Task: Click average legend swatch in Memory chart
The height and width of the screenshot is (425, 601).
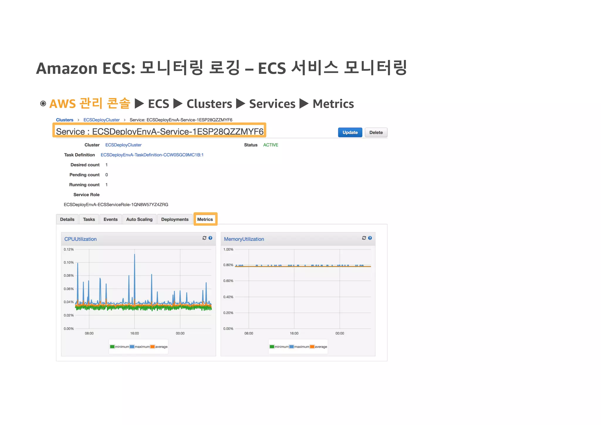Action: (x=312, y=347)
